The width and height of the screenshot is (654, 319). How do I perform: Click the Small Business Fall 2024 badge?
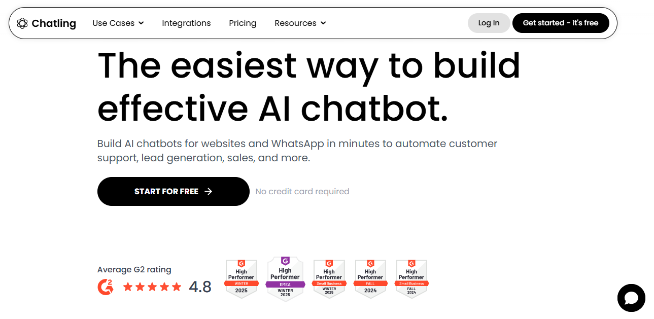click(x=411, y=278)
